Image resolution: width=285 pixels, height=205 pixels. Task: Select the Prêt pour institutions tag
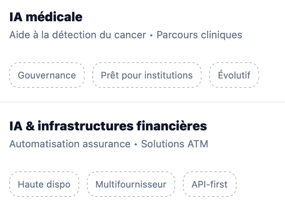[x=147, y=75]
